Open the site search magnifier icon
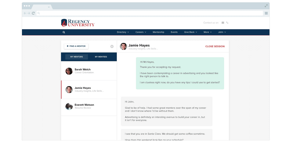This screenshot has width=293, height=144. click(x=64, y=32)
